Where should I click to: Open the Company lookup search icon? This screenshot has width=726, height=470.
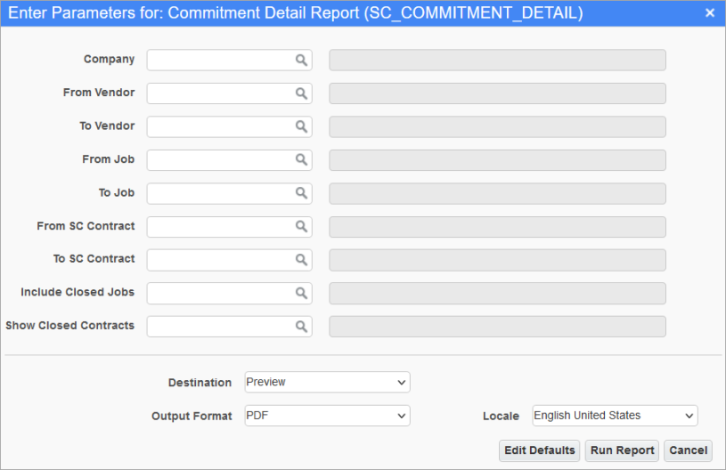coord(301,61)
